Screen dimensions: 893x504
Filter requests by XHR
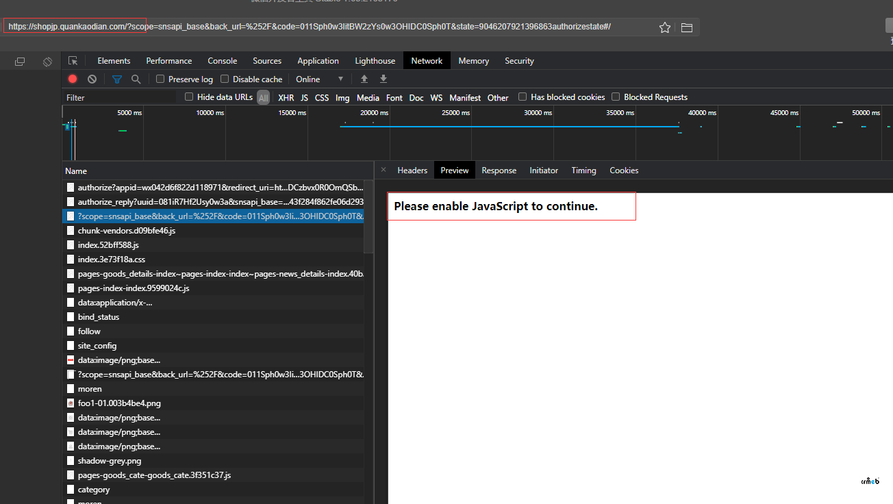[x=286, y=98]
